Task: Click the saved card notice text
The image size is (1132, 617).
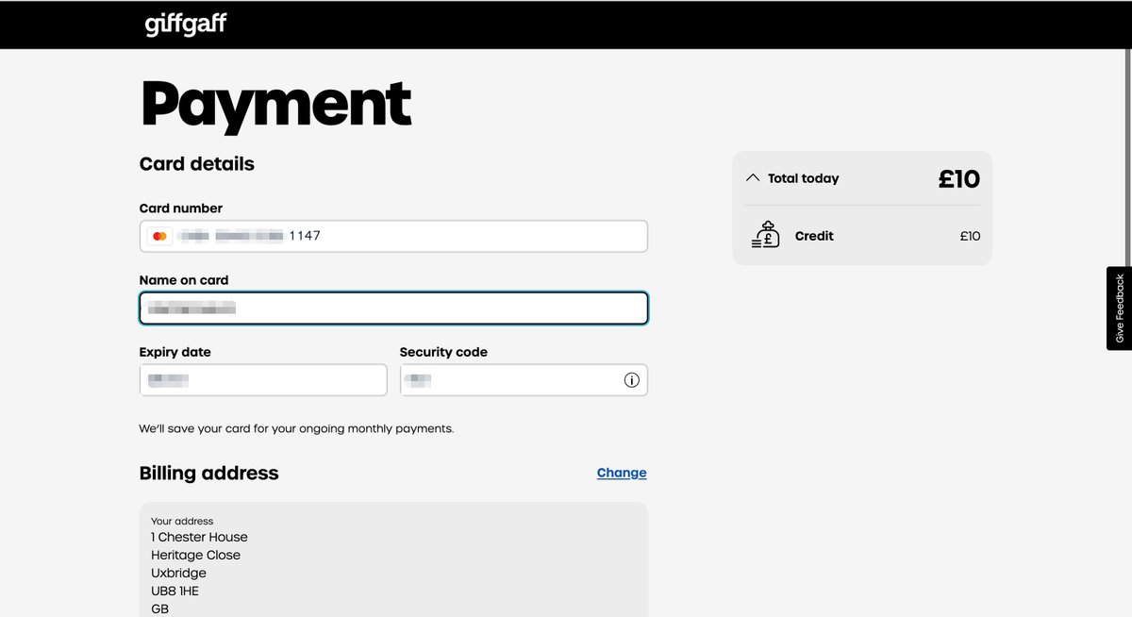Action: pos(296,428)
